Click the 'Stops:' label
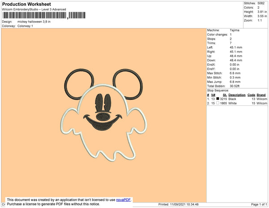The image size is (269, 208). (x=211, y=39)
